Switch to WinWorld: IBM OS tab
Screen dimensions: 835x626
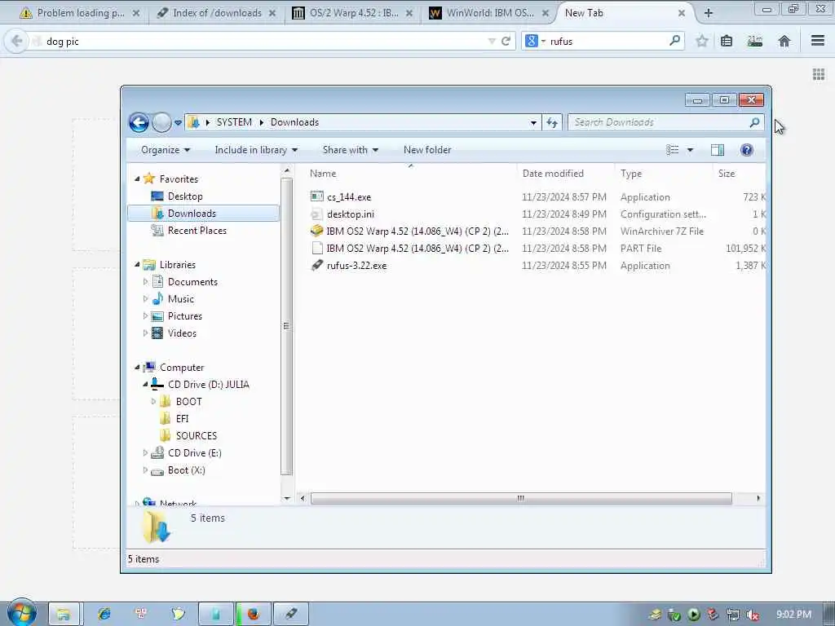point(489,13)
